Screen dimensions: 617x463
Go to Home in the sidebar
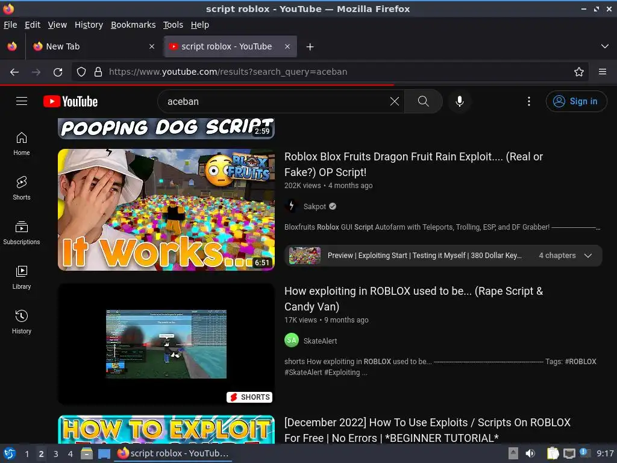[x=22, y=143]
